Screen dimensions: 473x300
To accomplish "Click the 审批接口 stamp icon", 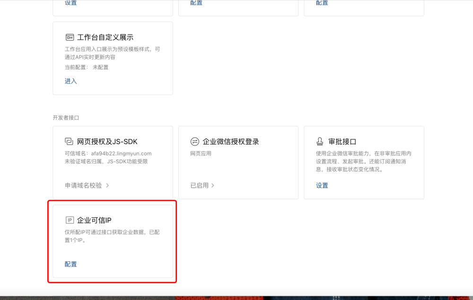I will (x=320, y=142).
